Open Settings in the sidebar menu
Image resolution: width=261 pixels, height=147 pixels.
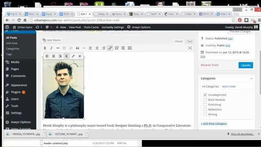click(x=16, y=113)
